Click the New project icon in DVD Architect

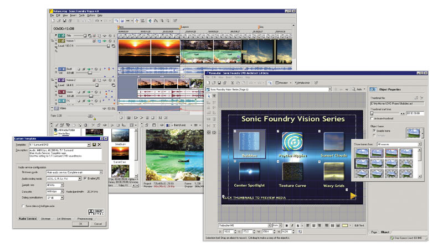pyautogui.click(x=209, y=83)
